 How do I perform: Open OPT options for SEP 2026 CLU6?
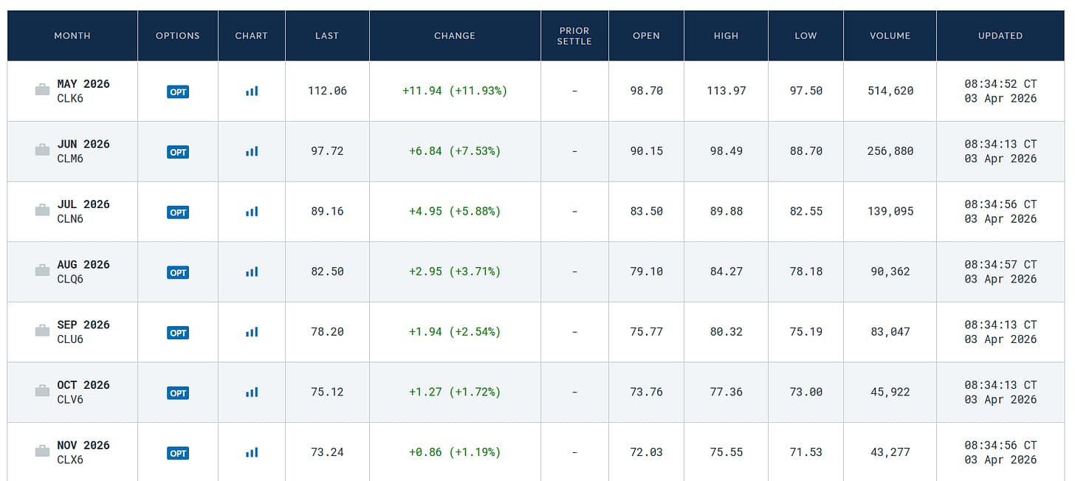178,333
